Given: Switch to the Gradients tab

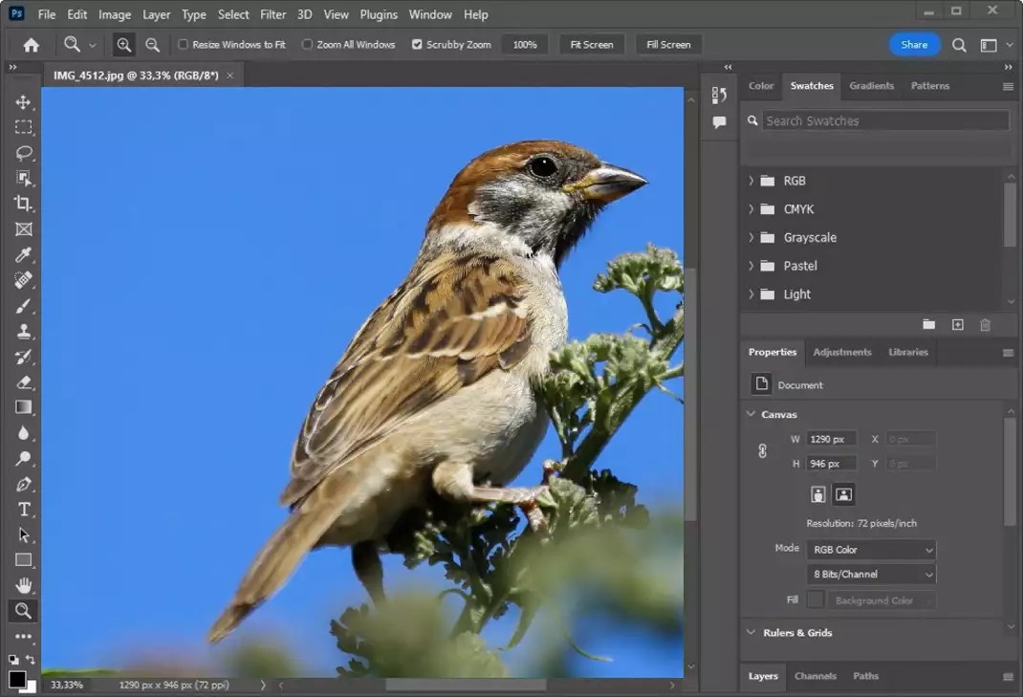Looking at the screenshot, I should [x=871, y=86].
